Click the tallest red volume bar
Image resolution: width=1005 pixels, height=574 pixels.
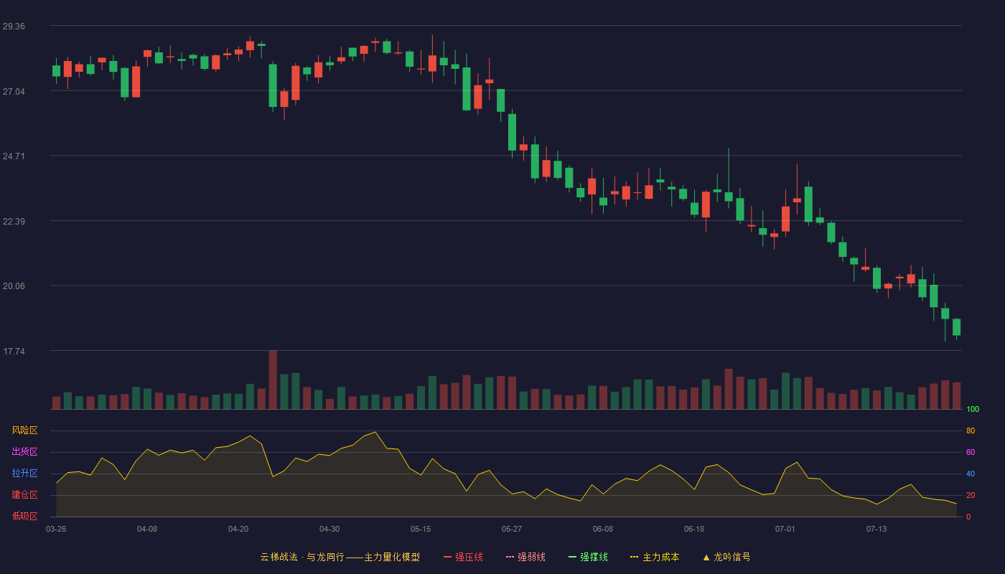click(x=273, y=380)
